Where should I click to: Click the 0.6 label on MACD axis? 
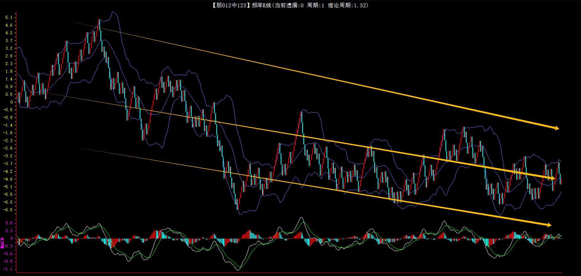tap(9, 223)
